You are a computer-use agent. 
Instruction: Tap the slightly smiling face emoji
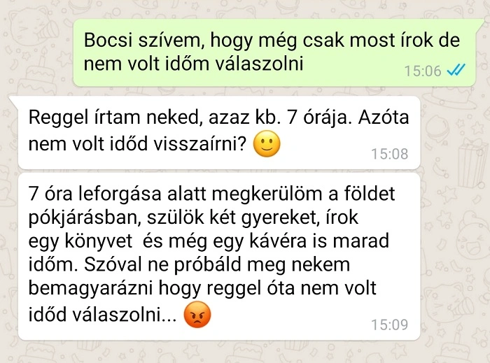pos(267,143)
